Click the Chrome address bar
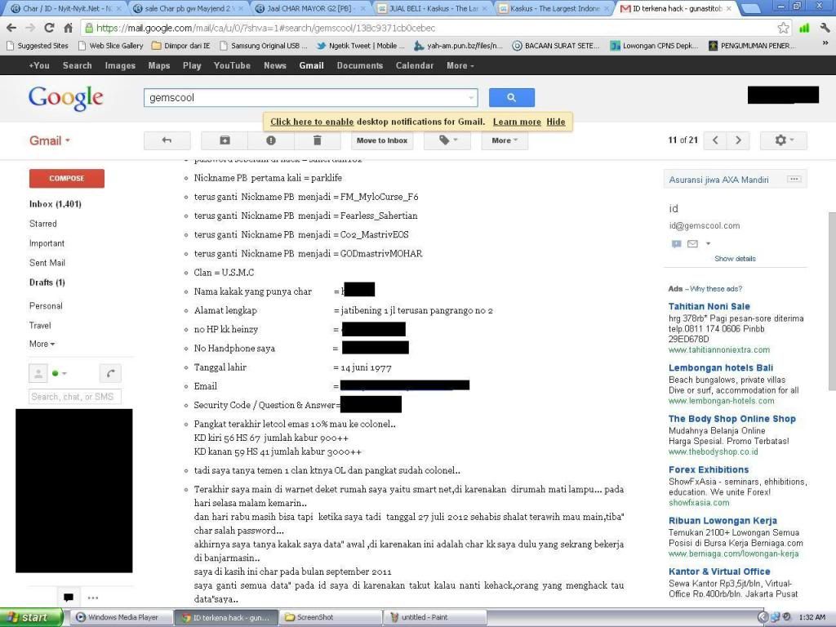This screenshot has height=627, width=836. [x=428, y=28]
